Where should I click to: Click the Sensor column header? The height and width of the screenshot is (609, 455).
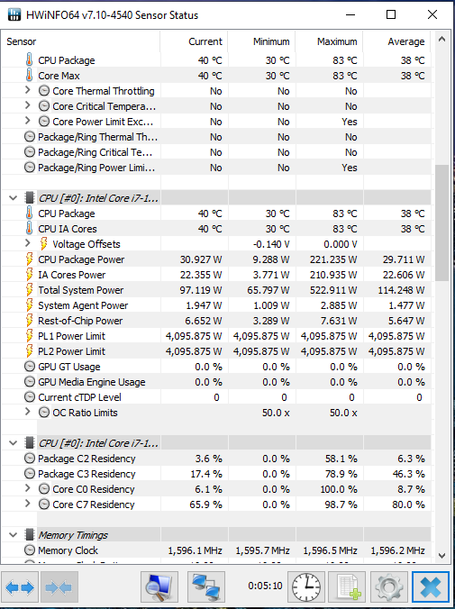coord(80,41)
